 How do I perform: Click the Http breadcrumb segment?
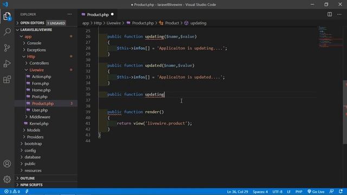tap(98, 23)
